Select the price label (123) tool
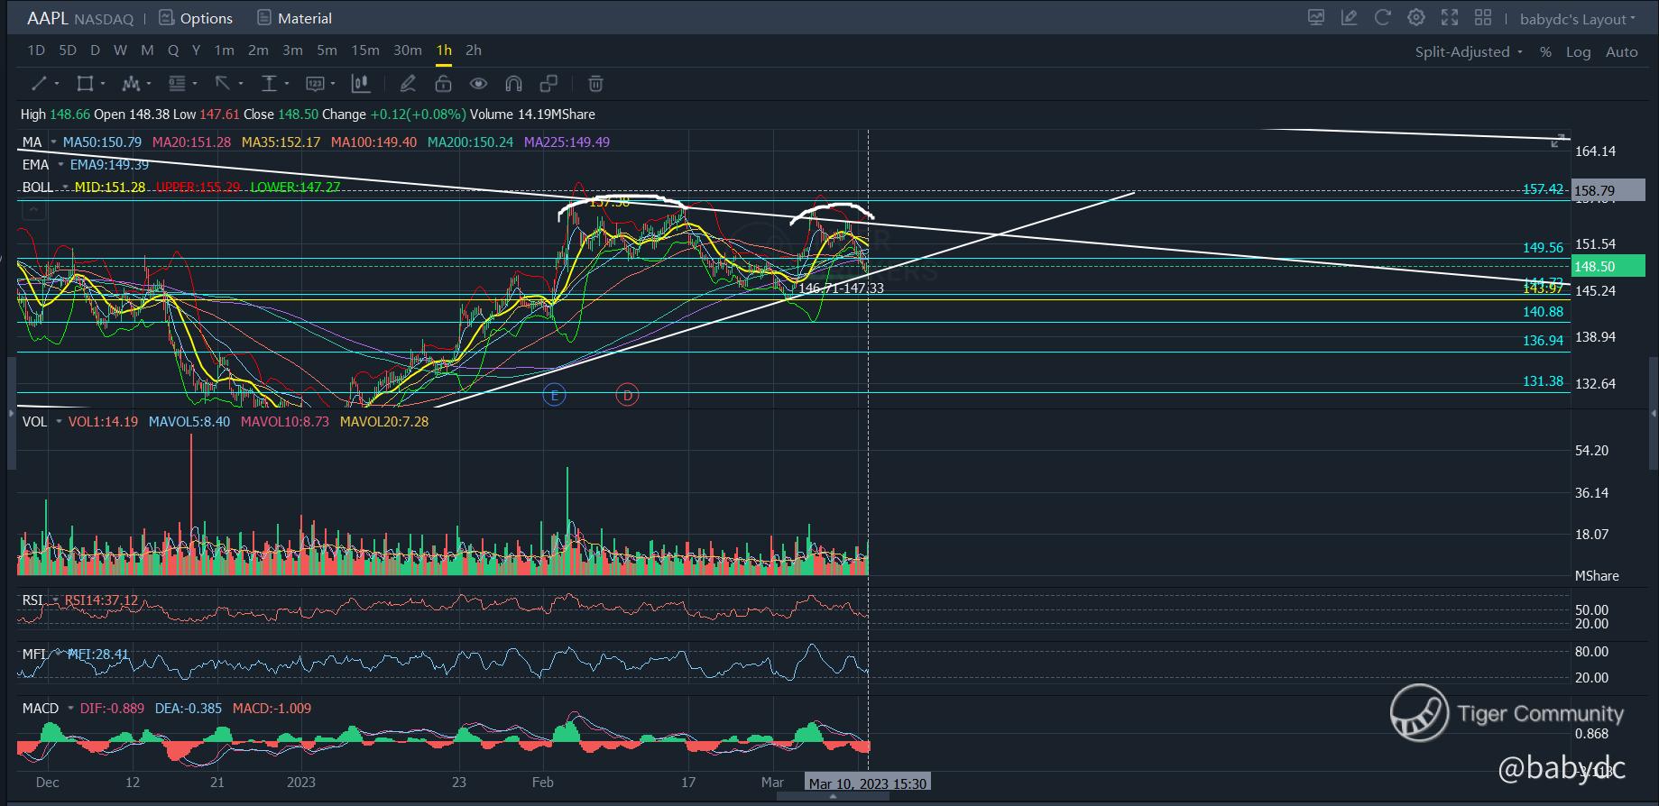This screenshot has height=806, width=1659. coord(315,84)
